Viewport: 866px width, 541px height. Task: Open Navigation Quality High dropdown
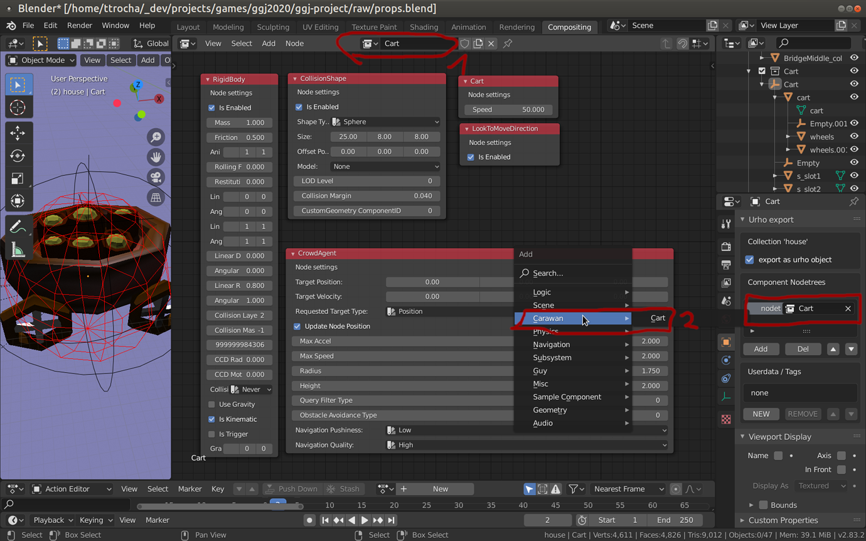527,445
